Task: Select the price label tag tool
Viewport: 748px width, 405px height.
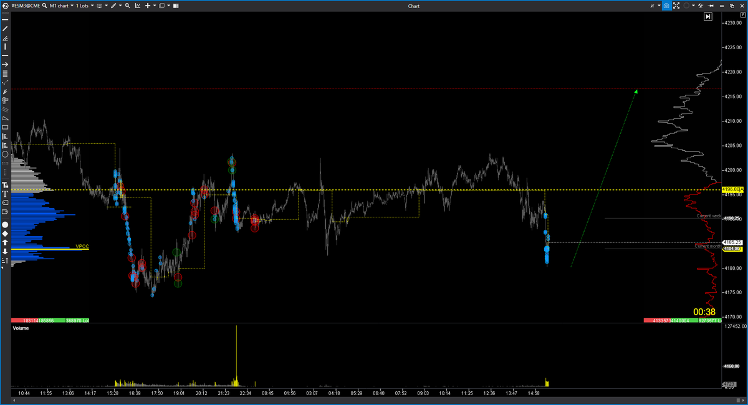Action: tap(5, 202)
